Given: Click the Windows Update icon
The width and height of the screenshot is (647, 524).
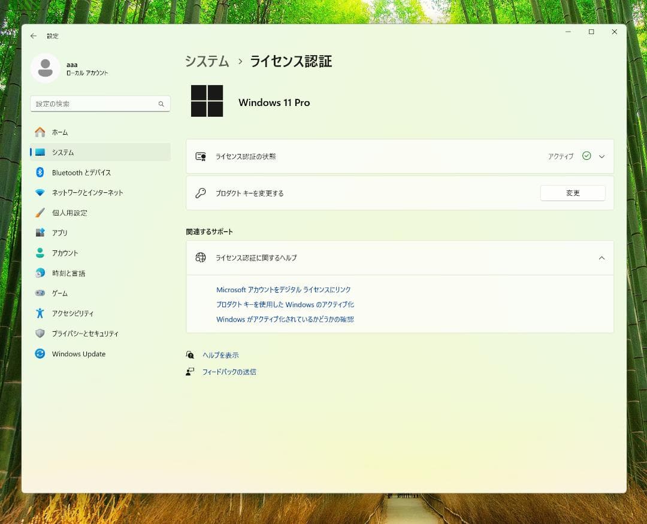Looking at the screenshot, I should point(40,354).
